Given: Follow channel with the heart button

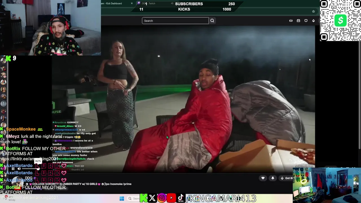Looking at the screenshot, I should [x=263, y=178].
